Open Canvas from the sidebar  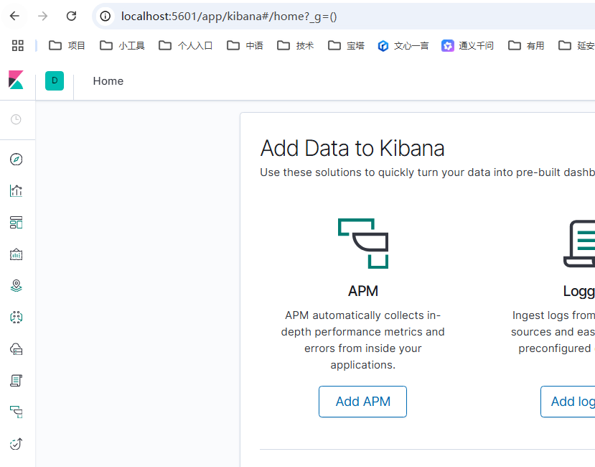click(17, 254)
